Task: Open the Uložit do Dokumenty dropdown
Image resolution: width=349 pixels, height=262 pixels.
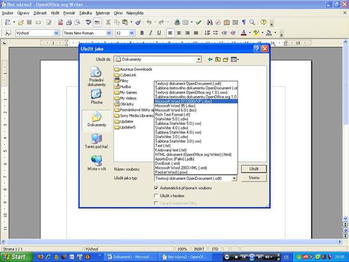Action: 199,60
